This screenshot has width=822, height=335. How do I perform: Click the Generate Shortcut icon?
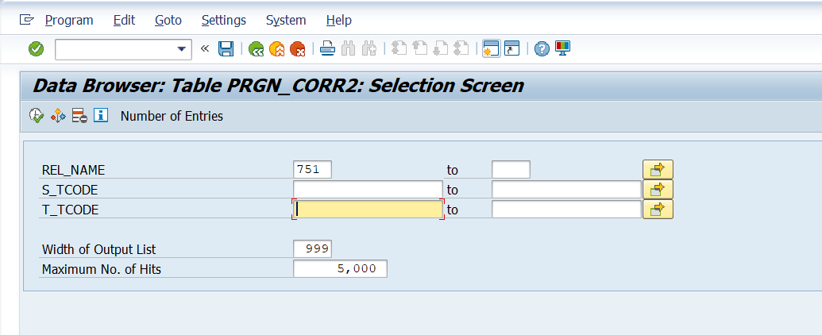tap(511, 48)
